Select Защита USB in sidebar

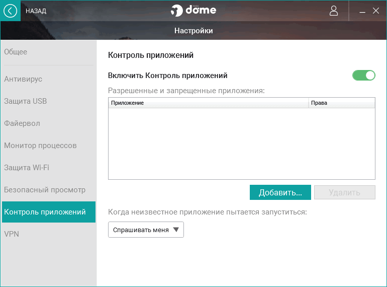26,101
